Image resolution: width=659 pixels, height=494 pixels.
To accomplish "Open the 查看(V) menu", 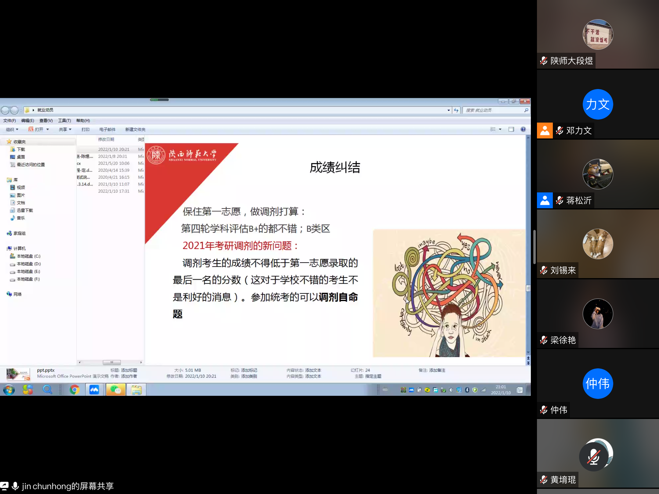I will (x=46, y=120).
